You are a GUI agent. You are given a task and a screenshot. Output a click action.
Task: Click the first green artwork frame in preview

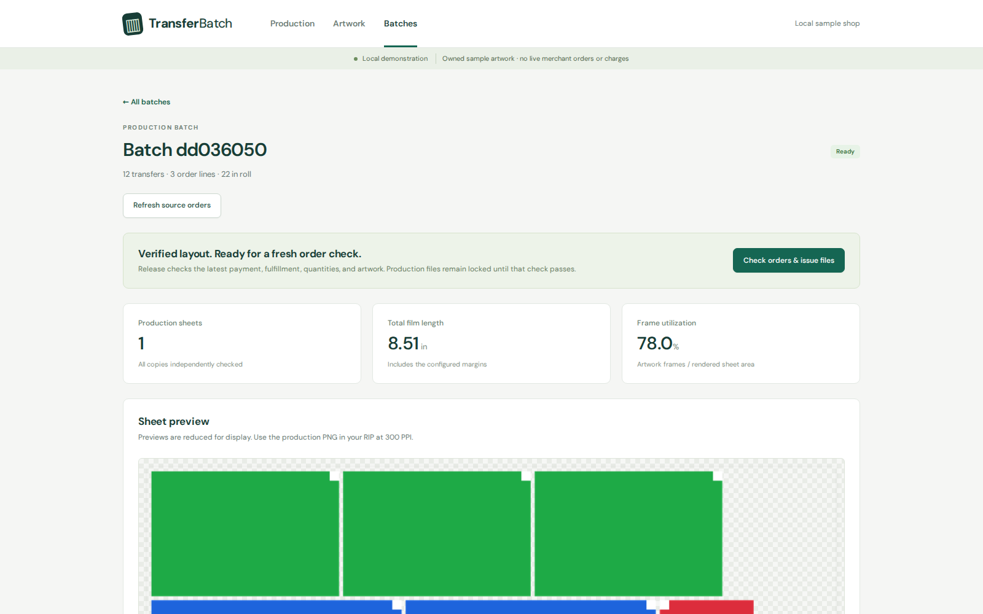tap(245, 534)
